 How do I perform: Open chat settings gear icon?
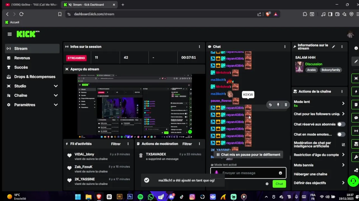point(267,184)
